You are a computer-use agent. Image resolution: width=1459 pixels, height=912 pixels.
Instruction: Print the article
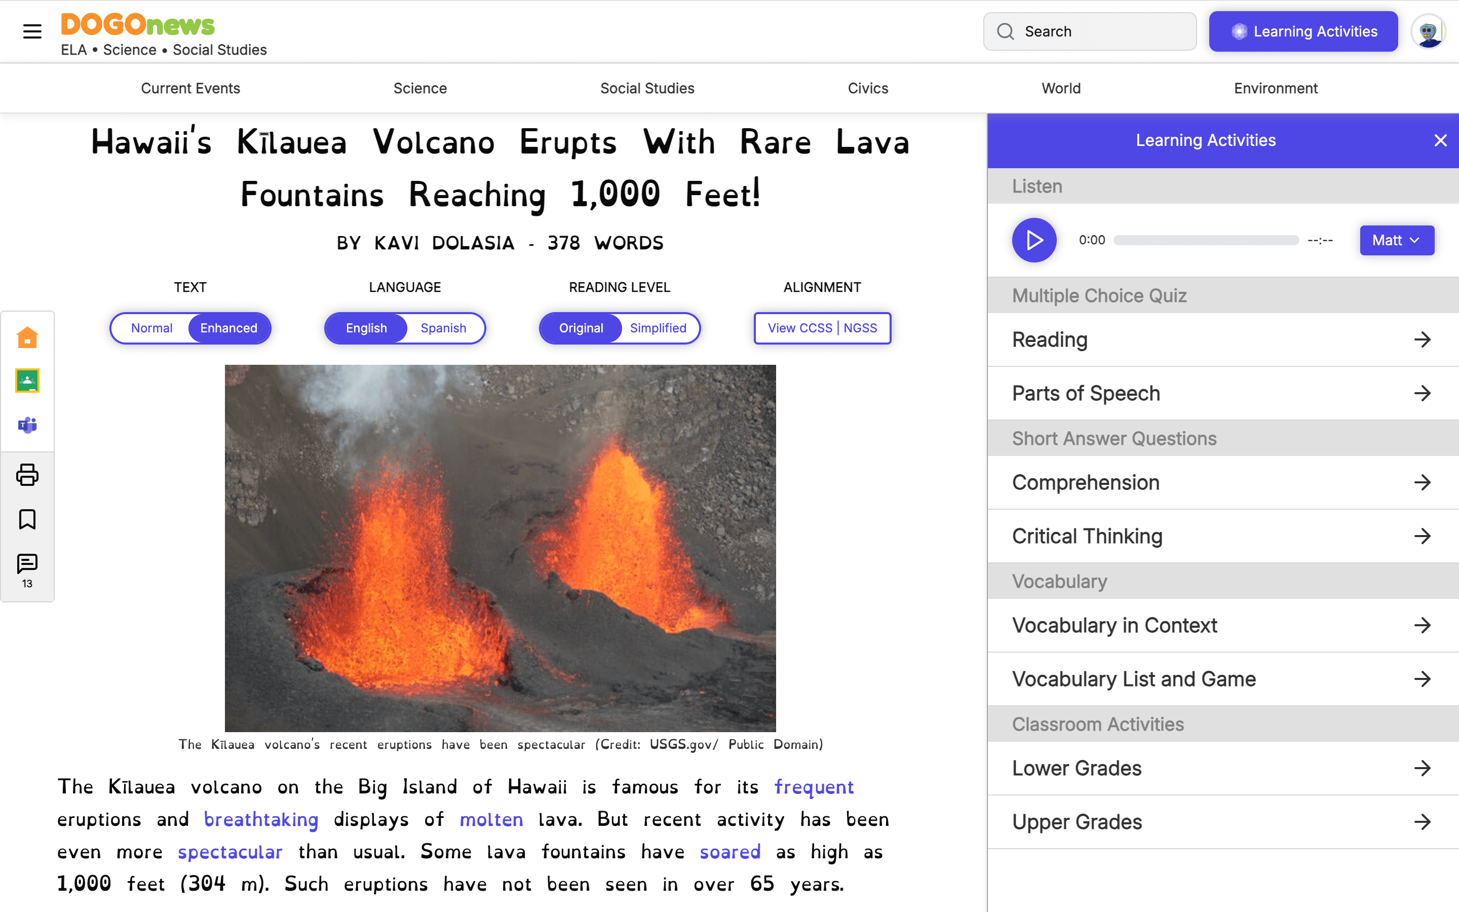(27, 475)
